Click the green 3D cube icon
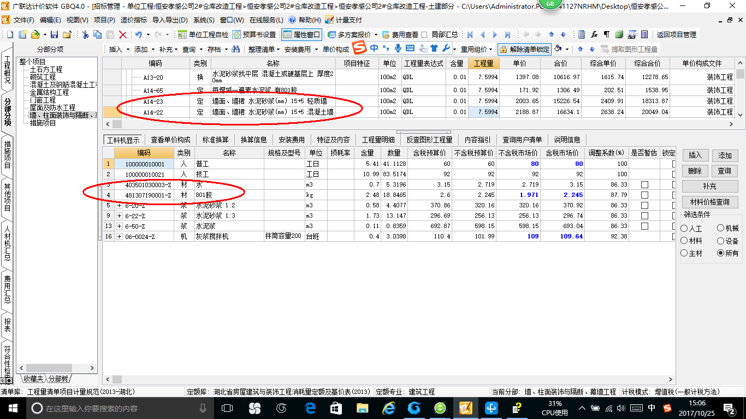Viewport: 746px width, 419px height. pos(619,34)
